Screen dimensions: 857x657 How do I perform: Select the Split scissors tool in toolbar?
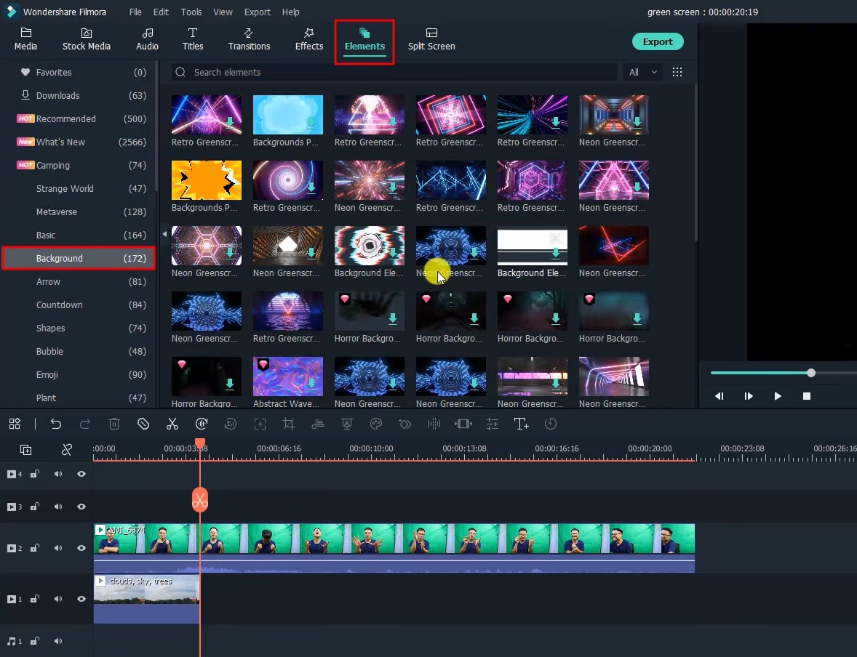pyautogui.click(x=172, y=424)
